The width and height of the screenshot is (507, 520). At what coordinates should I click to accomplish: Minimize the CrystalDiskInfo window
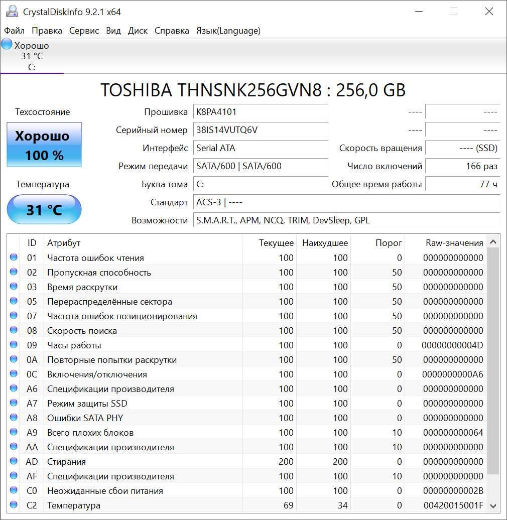(x=419, y=11)
